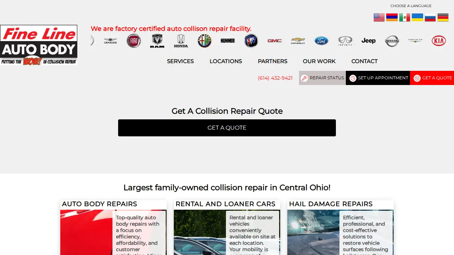Open the Auto Body Repairs card heading
The height and width of the screenshot is (255, 454).
99,204
